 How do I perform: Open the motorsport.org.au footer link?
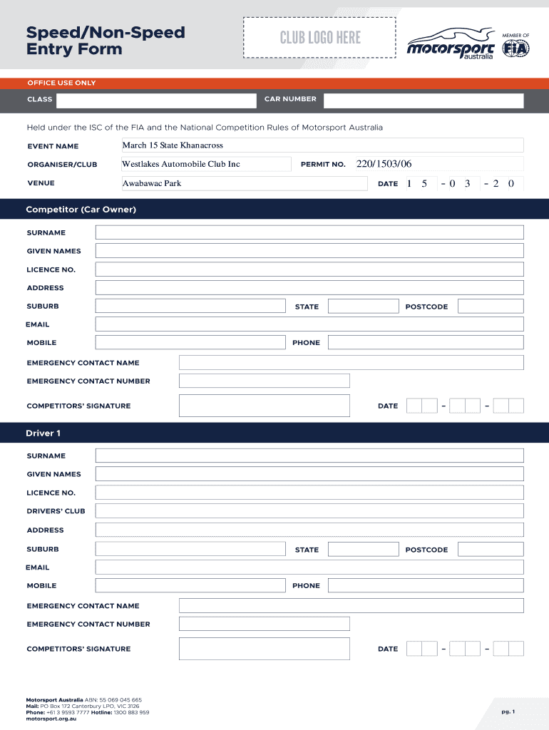pos(51,719)
